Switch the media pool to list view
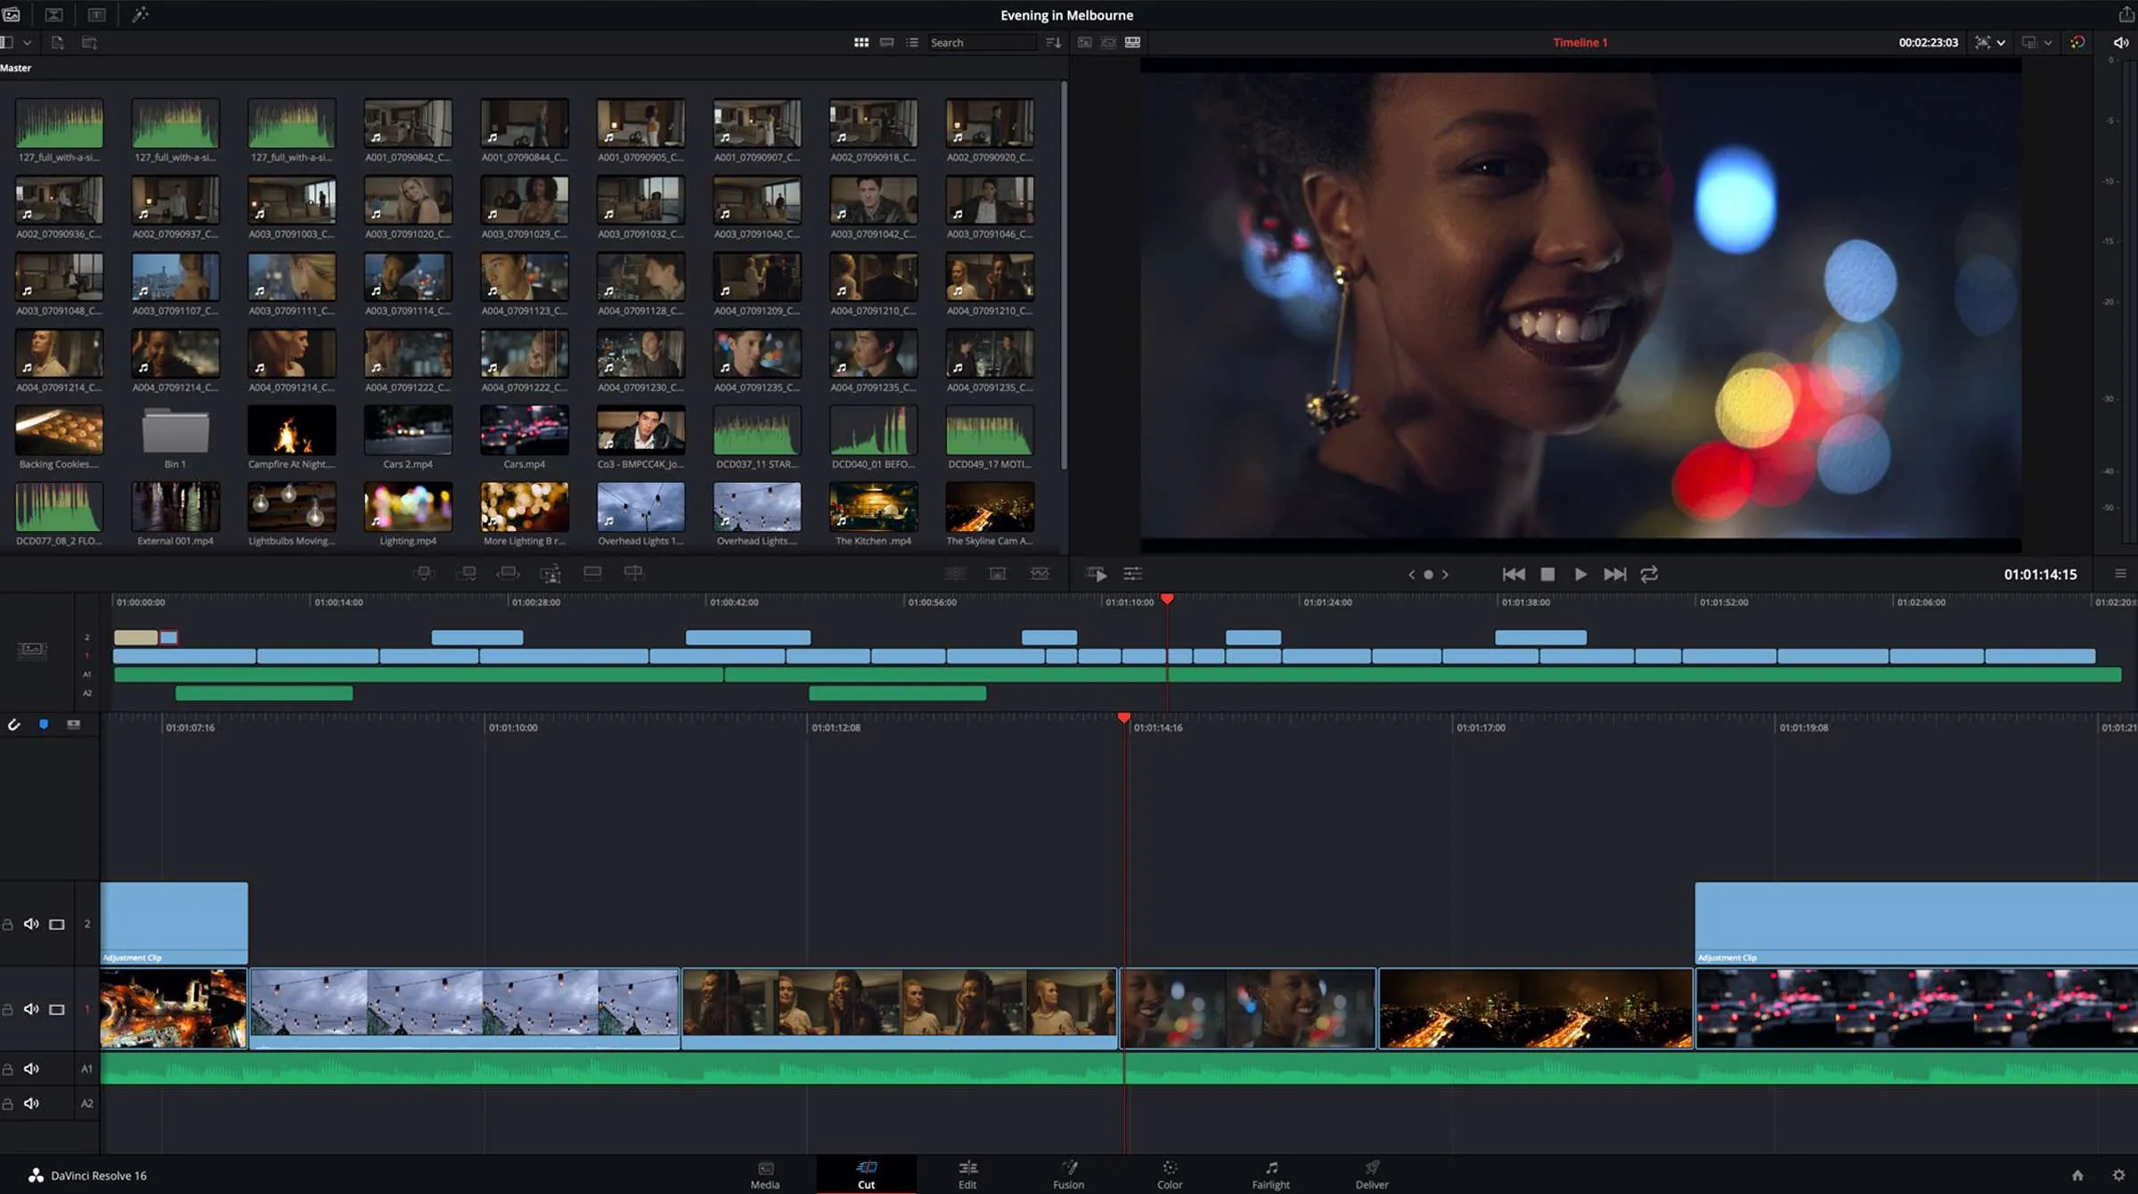Screen dimensions: 2138x1194 click(x=912, y=42)
